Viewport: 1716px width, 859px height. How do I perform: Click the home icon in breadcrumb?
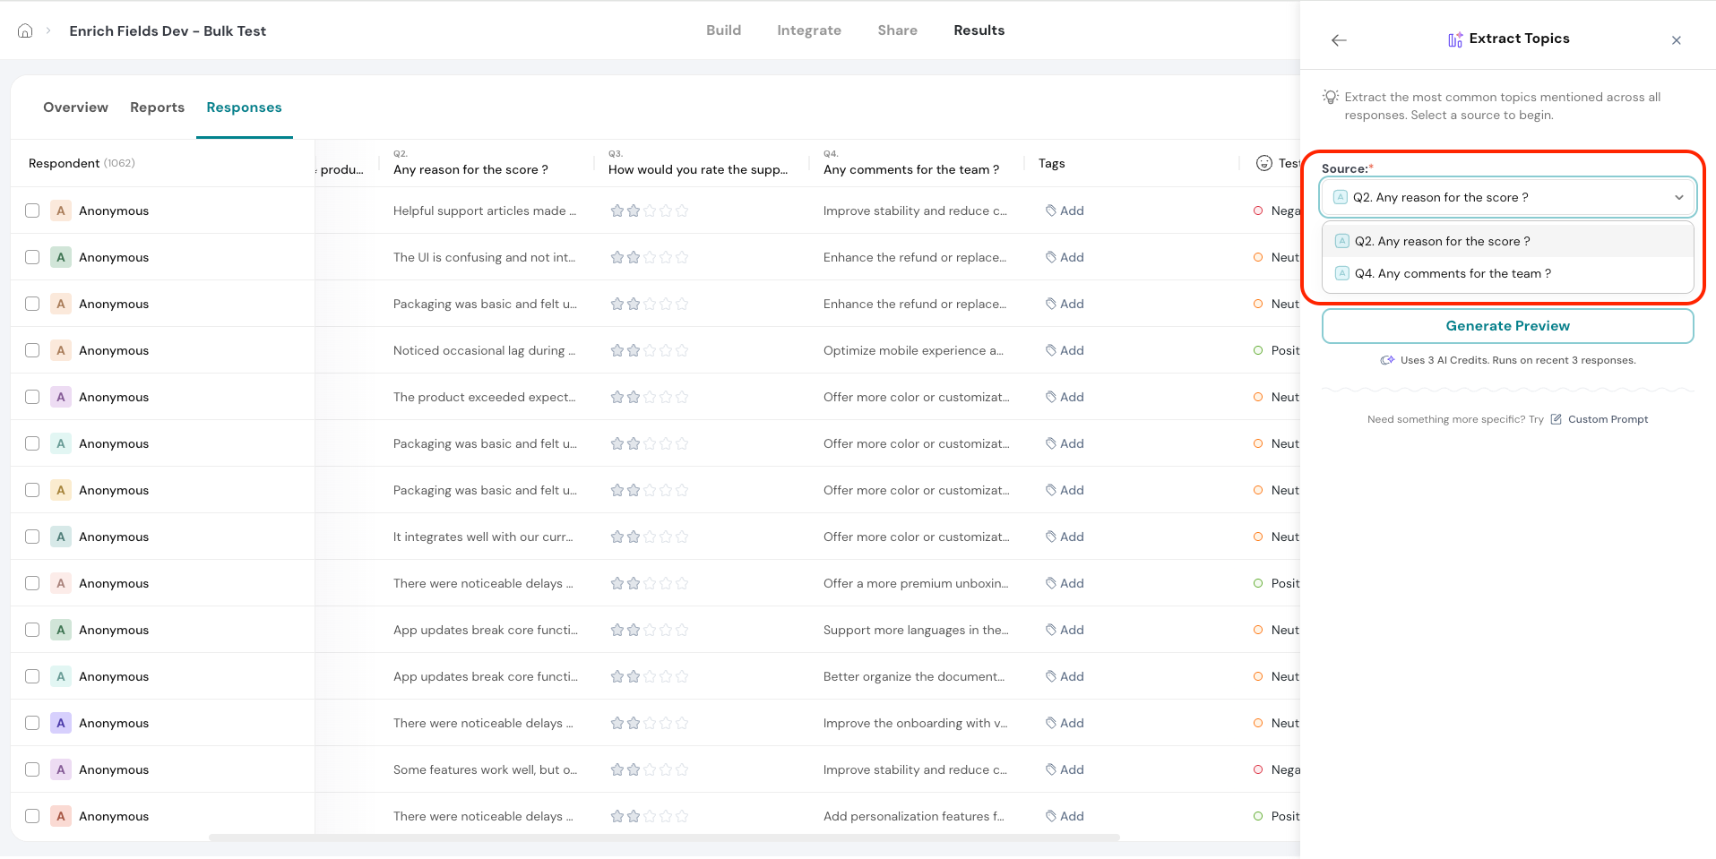point(25,30)
